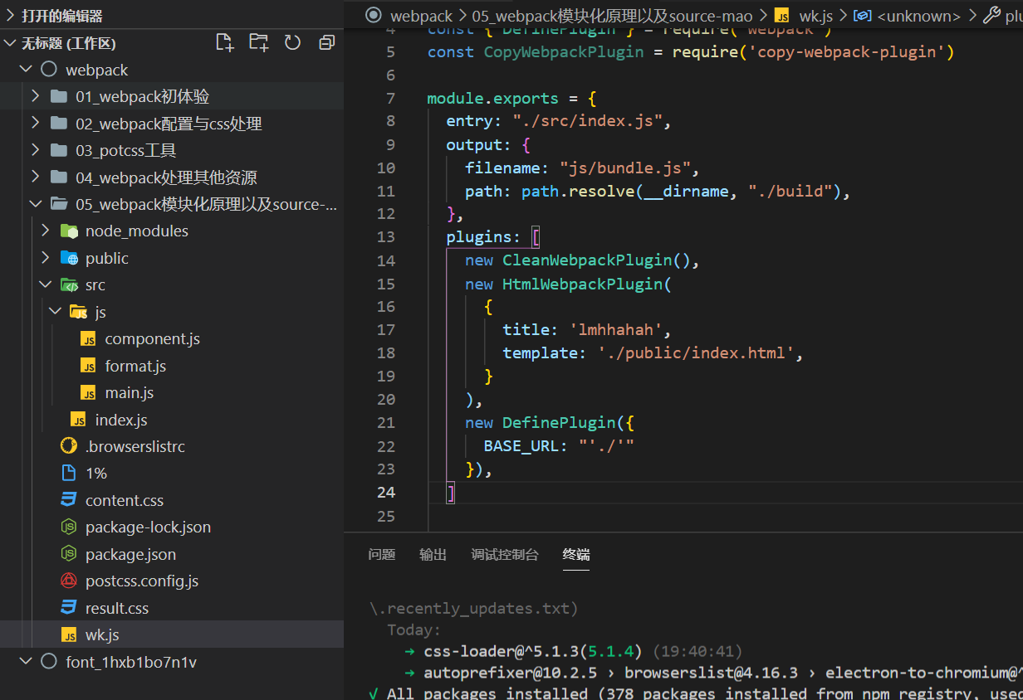Image resolution: width=1023 pixels, height=700 pixels.
Task: Click the browserslist icon beside .browserslistrc
Action: [x=69, y=446]
